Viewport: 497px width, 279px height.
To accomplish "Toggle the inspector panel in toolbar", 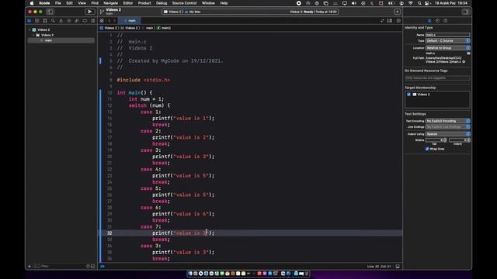I will 466,12.
